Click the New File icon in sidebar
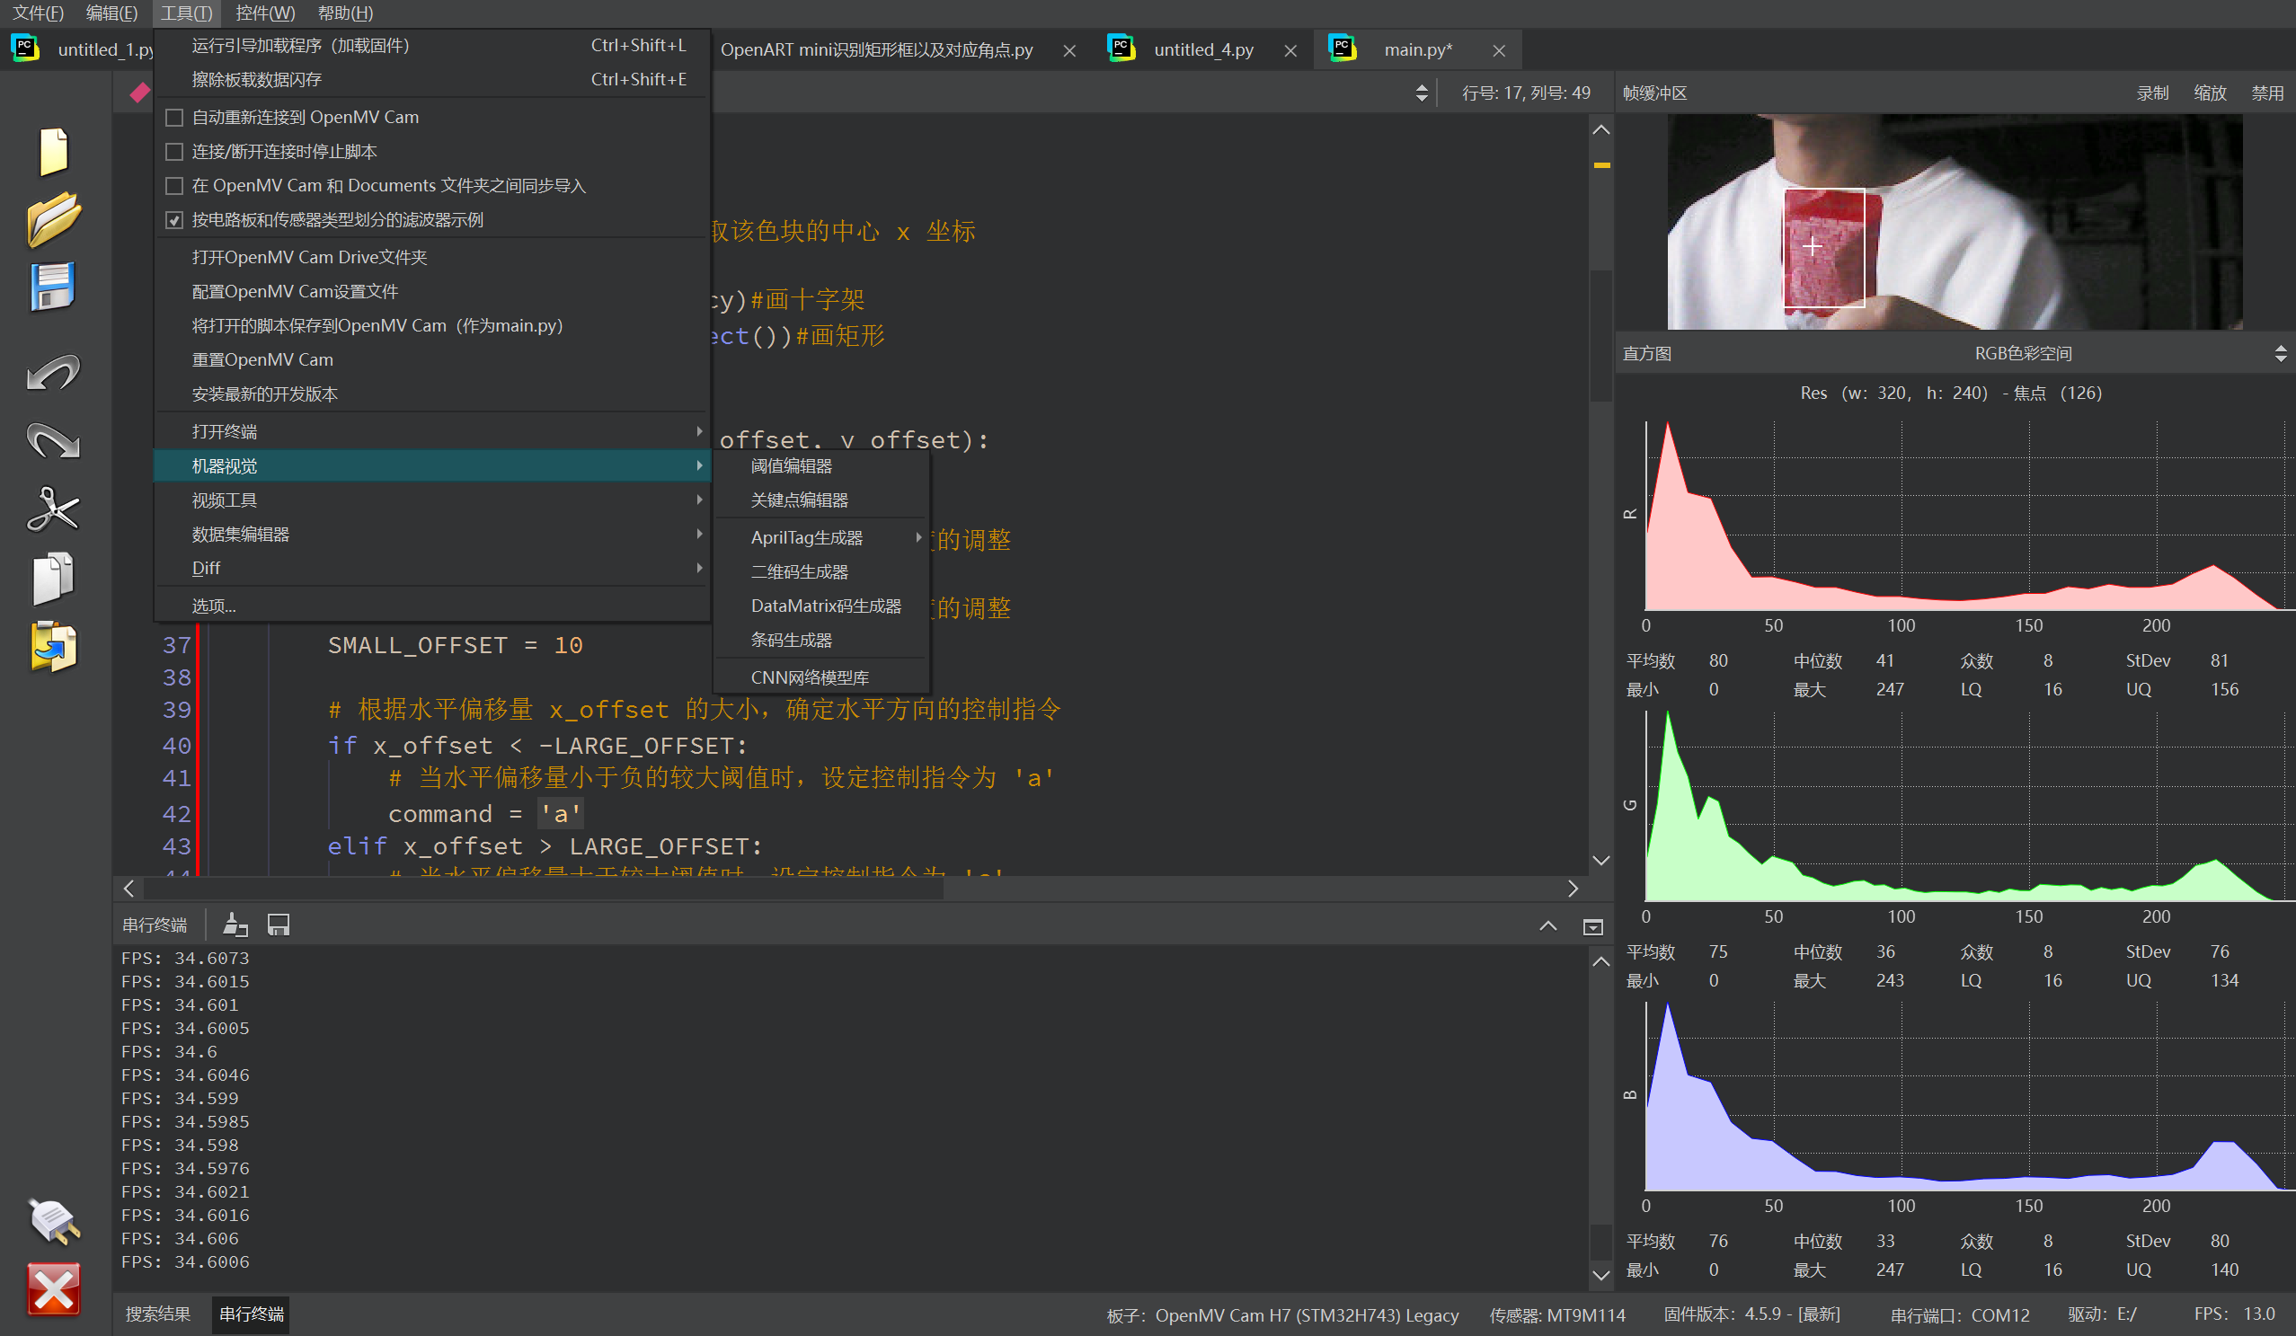Viewport: 2296px width, 1336px height. (53, 151)
